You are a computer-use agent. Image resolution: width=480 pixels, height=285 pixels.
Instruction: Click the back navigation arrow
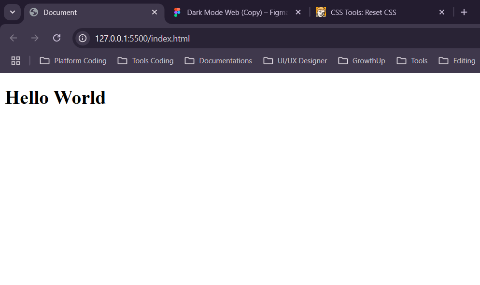(x=14, y=38)
